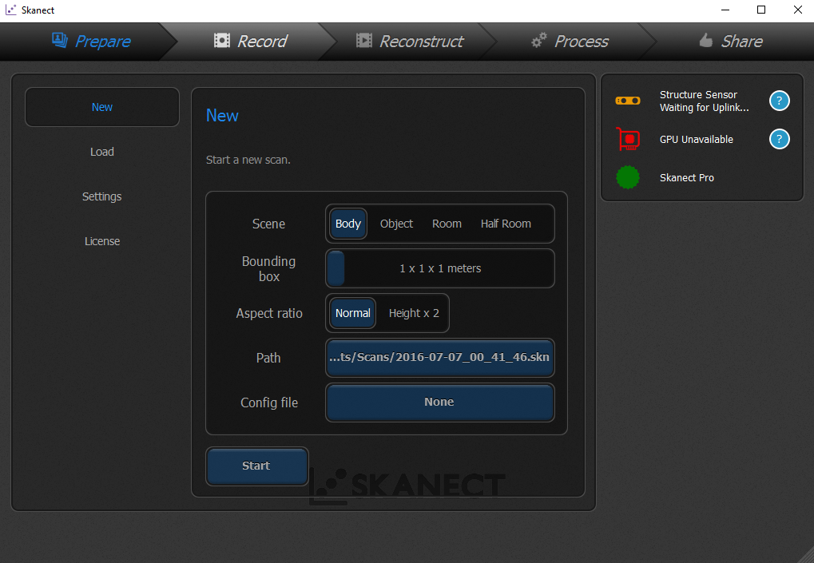Screen dimensions: 814x563
Task: Click the 'Start a new scan.' text
Action: click(248, 160)
